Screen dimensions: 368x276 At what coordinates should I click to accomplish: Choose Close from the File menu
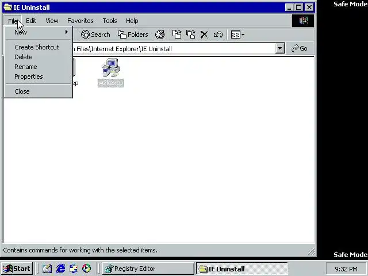click(39, 91)
